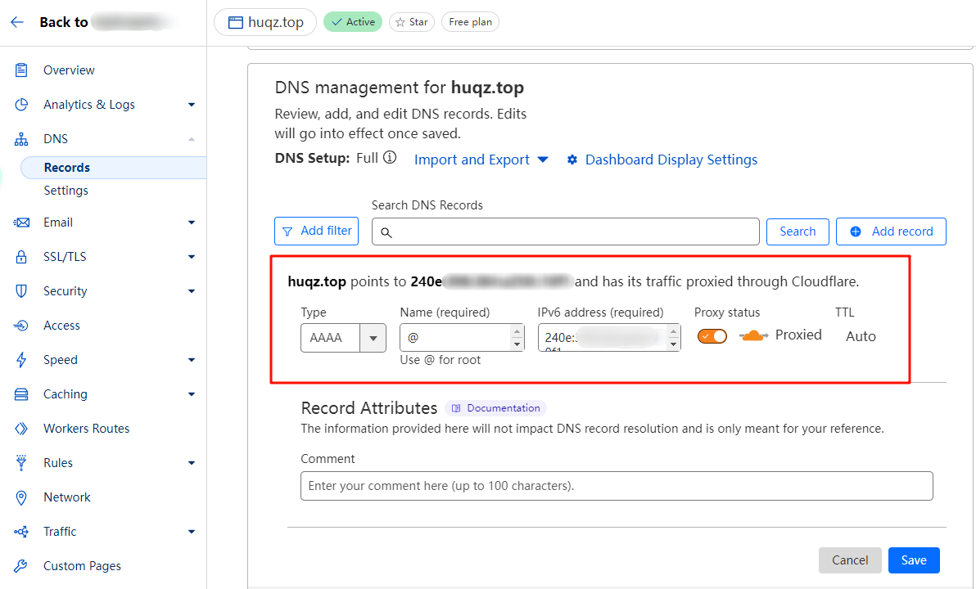Click the Add record button
976x589 pixels.
point(891,232)
